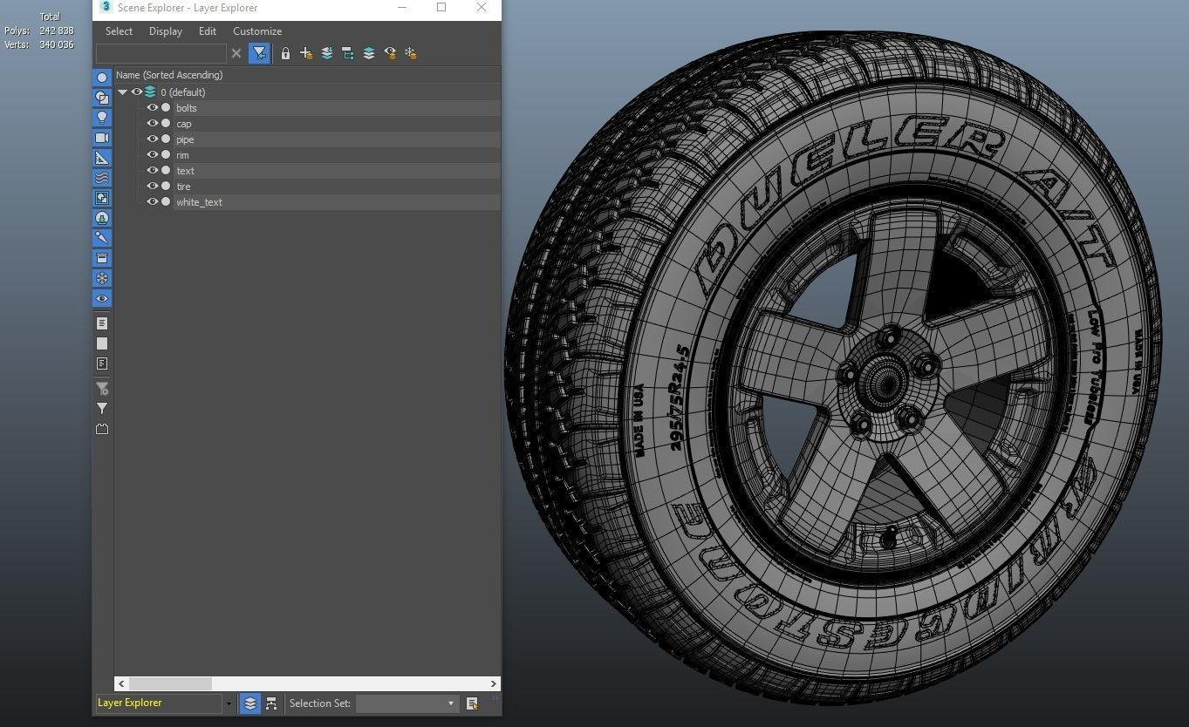Click the Invert Display icon
Image resolution: width=1189 pixels, height=727 pixels.
point(102,363)
